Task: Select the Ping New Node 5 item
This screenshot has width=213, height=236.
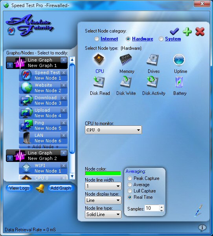Action: (x=43, y=125)
